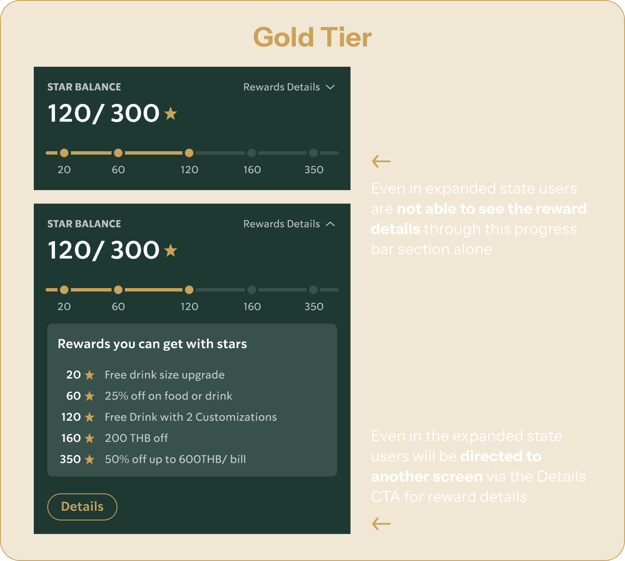Viewport: 625px width, 561px height.
Task: Click the STAR BALANCE label in the expanded card
Action: click(84, 224)
